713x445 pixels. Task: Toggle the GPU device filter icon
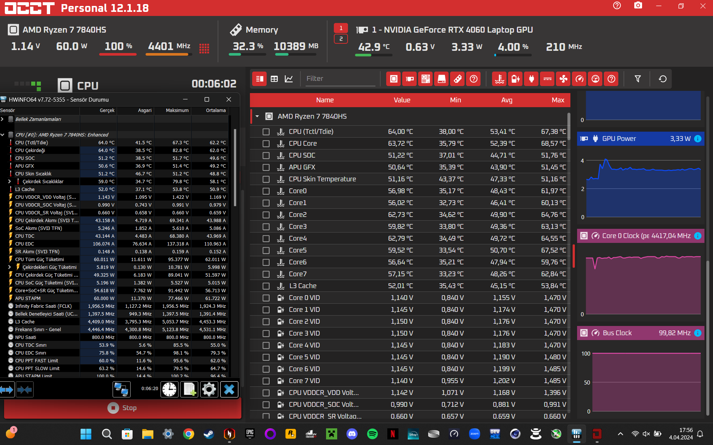tap(410, 79)
